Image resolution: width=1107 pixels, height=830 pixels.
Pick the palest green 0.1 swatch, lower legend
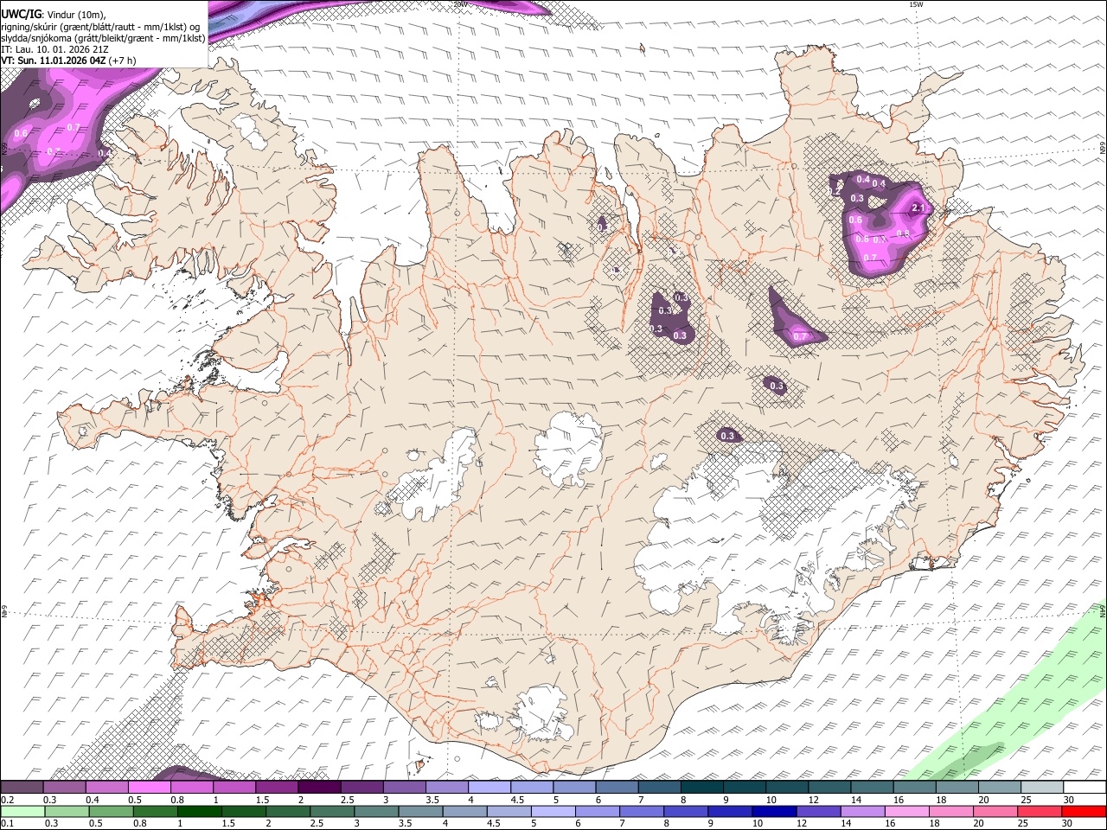[x=22, y=811]
